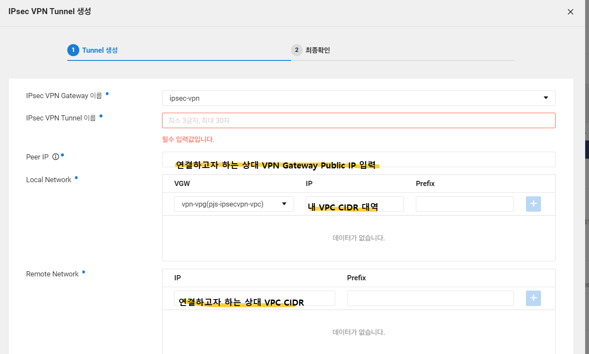Click the Remote Network Prefix column header
Screen dimensions: 589x354
click(356, 278)
